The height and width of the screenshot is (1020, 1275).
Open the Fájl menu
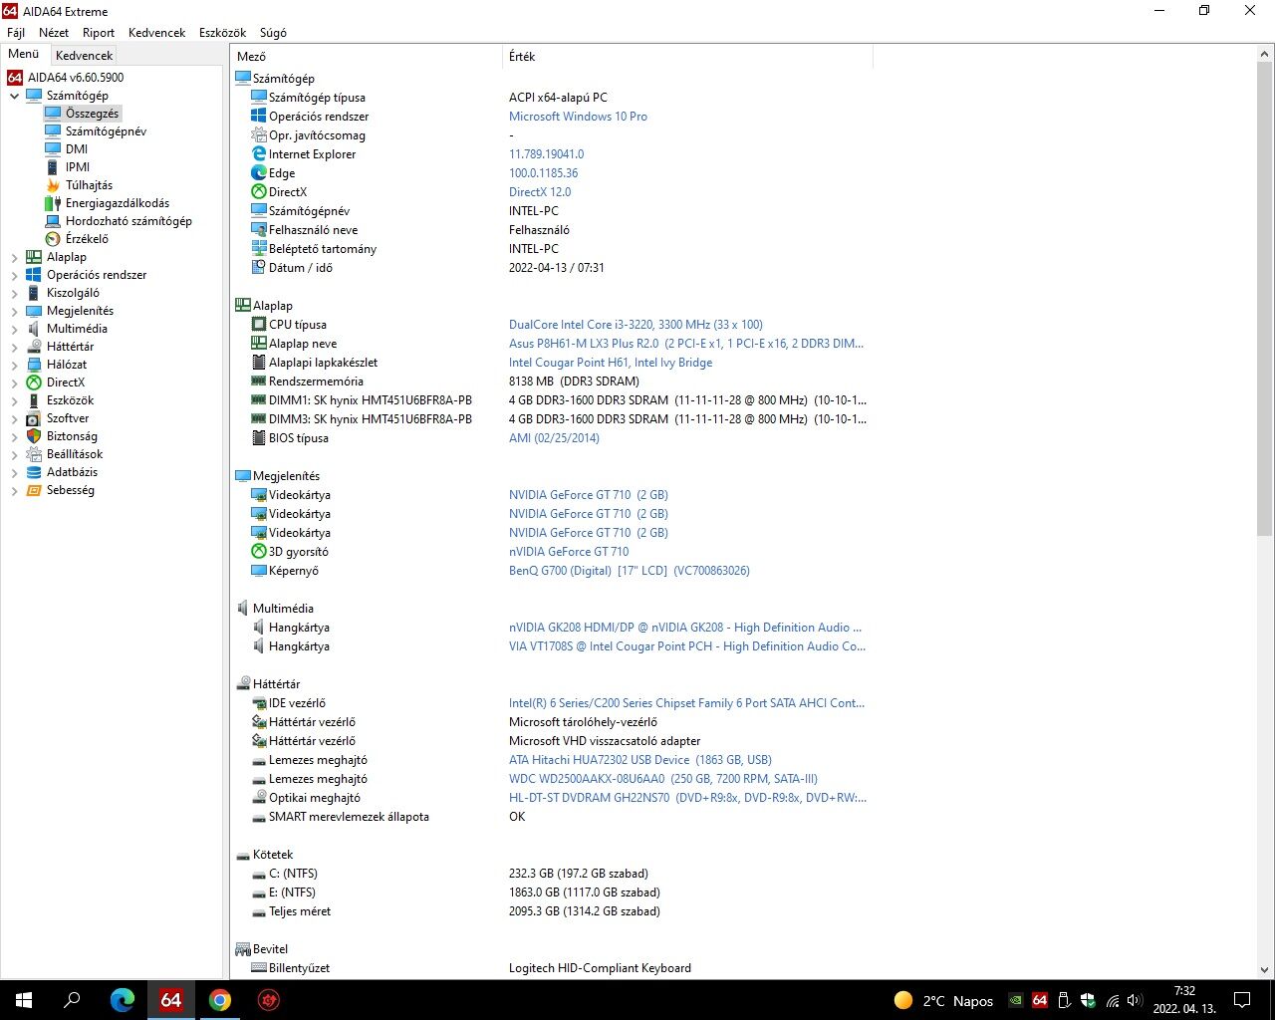[x=16, y=33]
